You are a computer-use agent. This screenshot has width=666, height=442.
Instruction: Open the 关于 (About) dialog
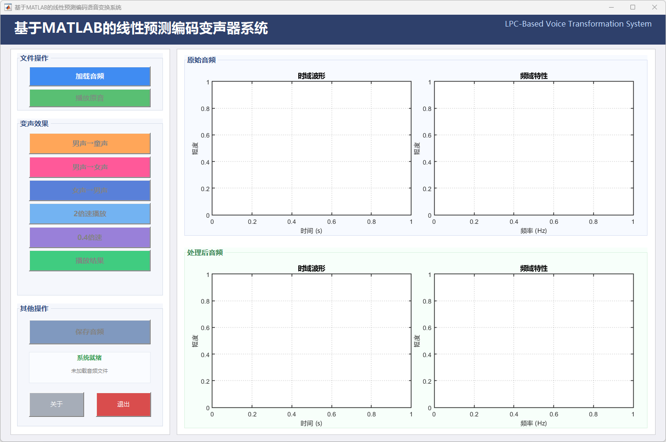[x=57, y=405]
